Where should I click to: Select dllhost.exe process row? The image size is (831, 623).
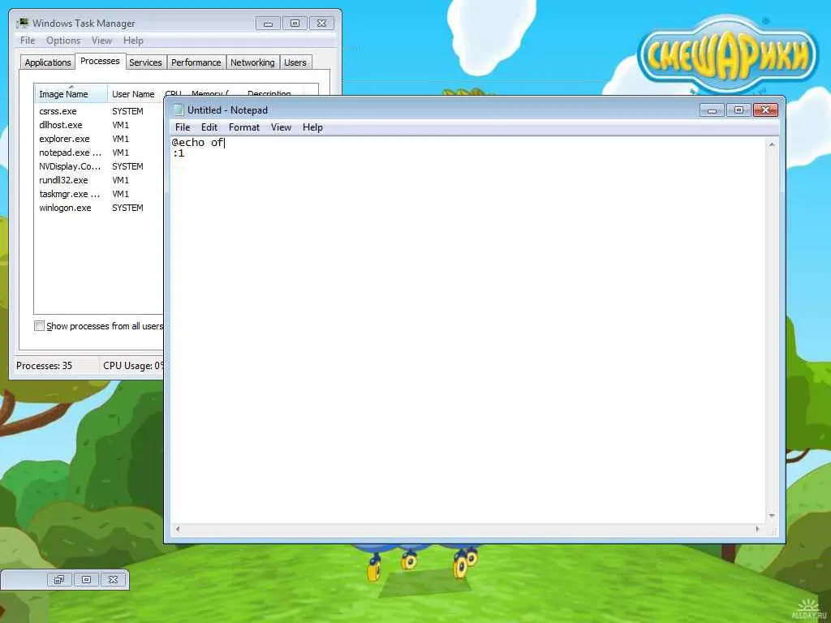pyautogui.click(x=99, y=125)
